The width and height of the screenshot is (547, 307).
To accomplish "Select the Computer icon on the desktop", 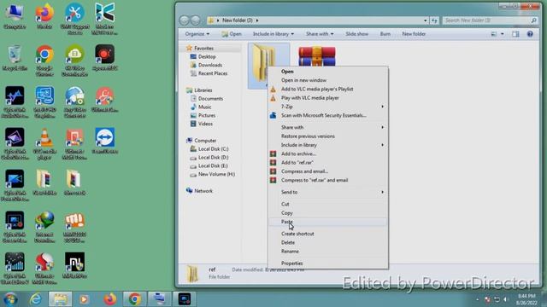I will tap(15, 15).
